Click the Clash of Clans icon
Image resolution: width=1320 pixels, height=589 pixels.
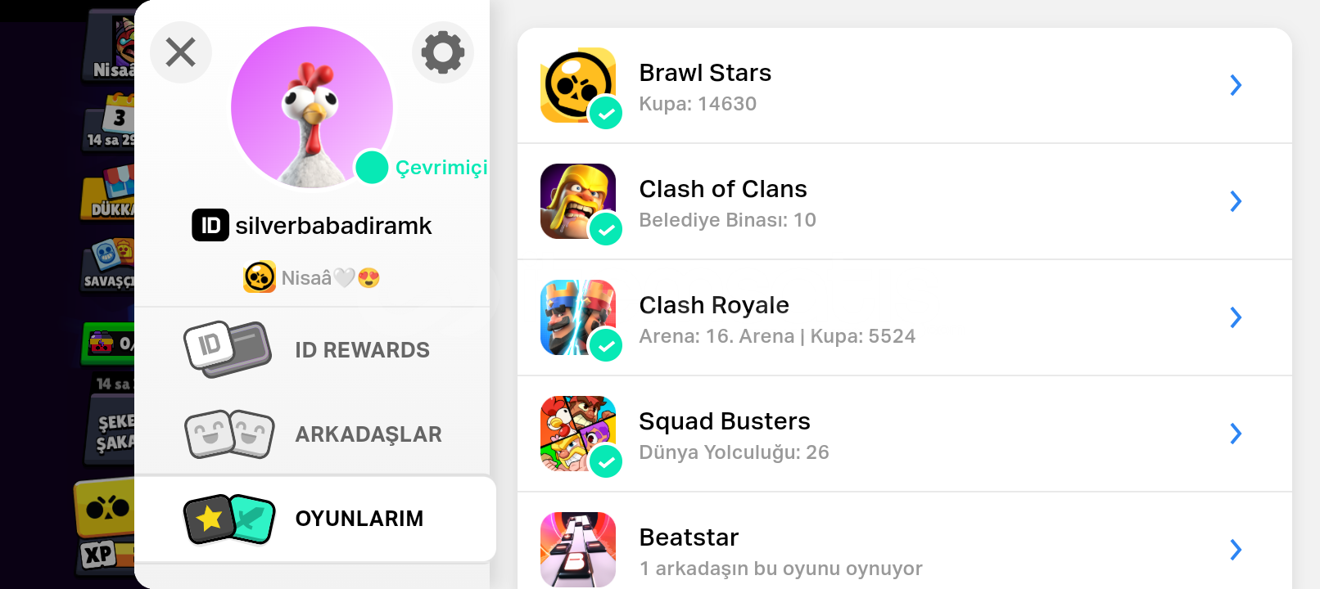(x=578, y=201)
